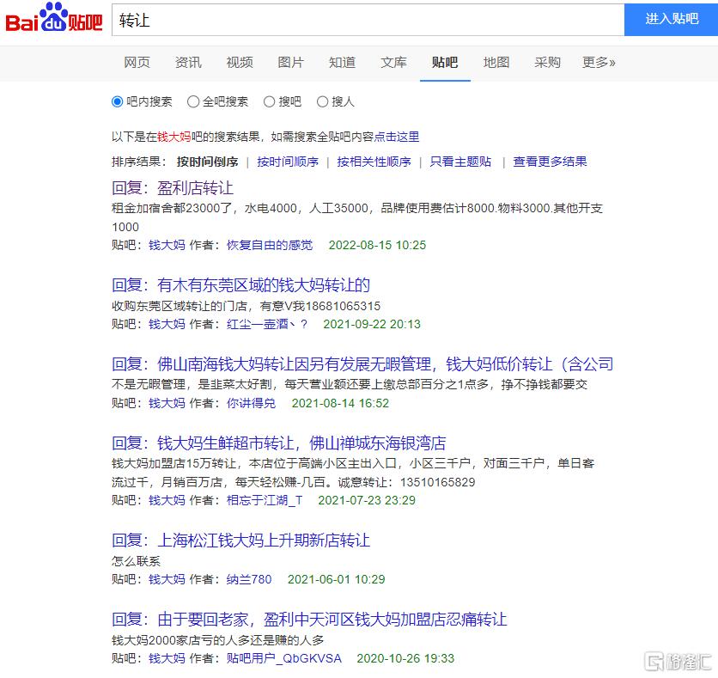Go to the 文库 tab

tap(393, 63)
